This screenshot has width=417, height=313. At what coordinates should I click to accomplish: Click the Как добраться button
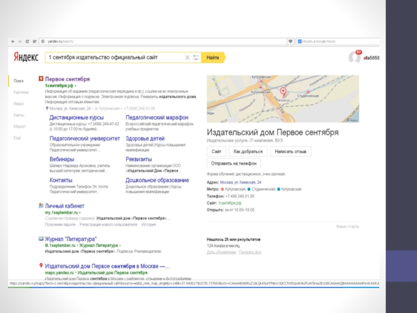(x=248, y=151)
